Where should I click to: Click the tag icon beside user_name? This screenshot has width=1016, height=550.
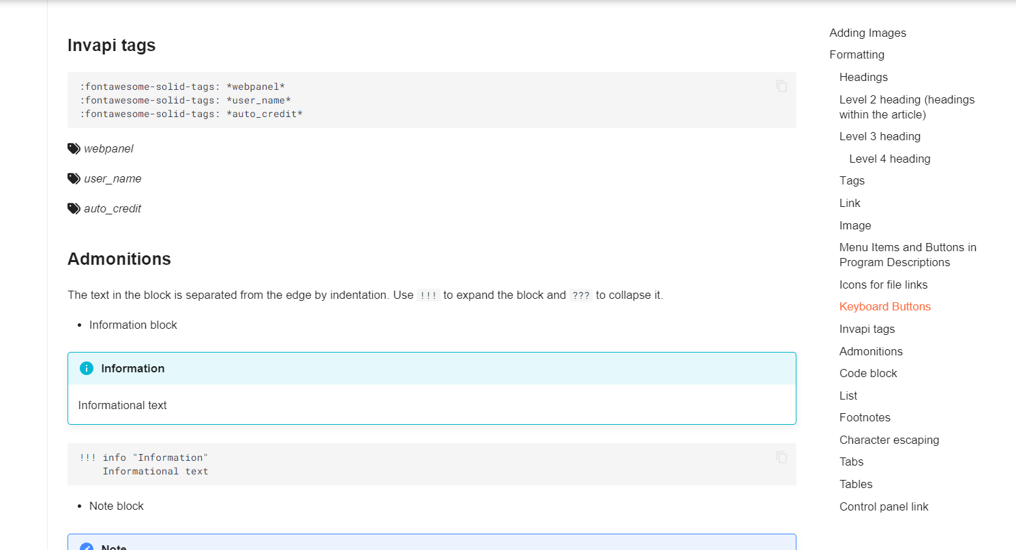click(74, 178)
